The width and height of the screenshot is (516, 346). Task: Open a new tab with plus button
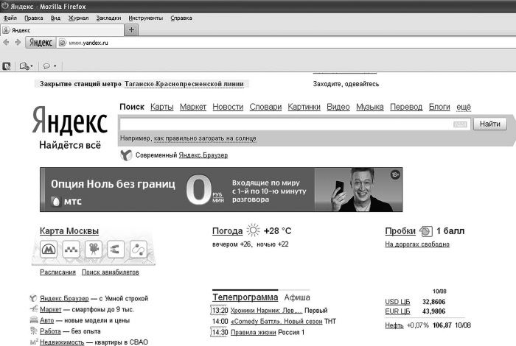click(131, 30)
